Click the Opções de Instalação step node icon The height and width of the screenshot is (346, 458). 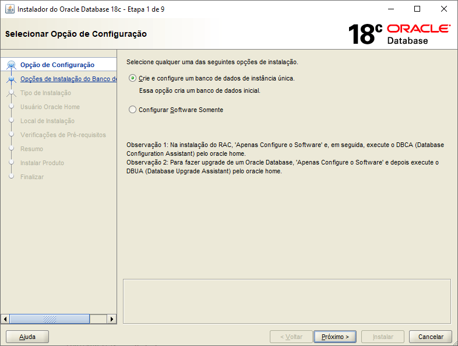[11, 79]
